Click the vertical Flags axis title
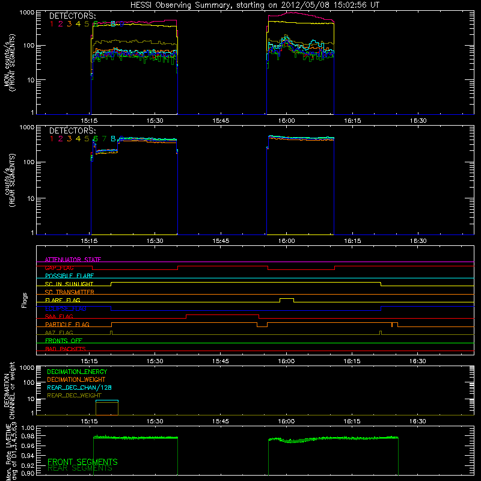 click(x=24, y=300)
